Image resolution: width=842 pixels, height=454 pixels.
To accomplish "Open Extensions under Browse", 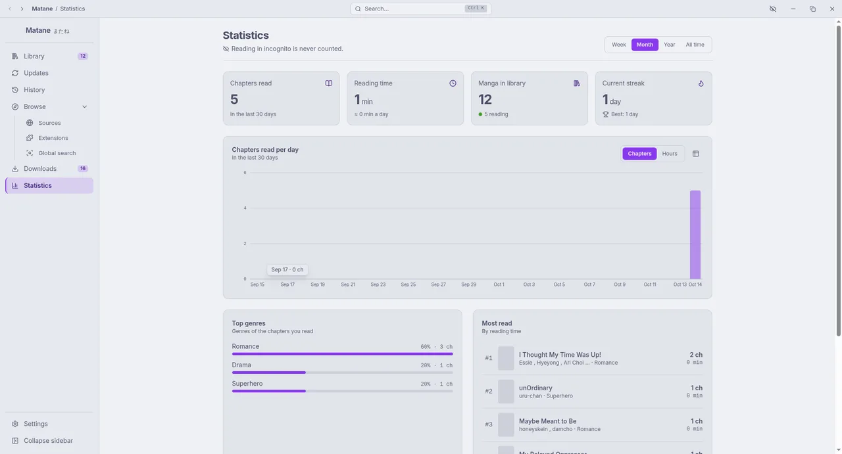I will coord(57,138).
